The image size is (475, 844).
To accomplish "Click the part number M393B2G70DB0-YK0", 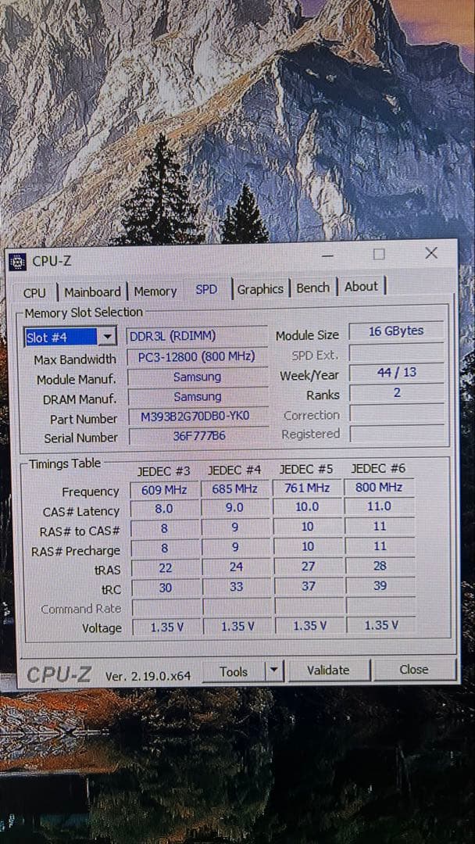I will pos(198,416).
